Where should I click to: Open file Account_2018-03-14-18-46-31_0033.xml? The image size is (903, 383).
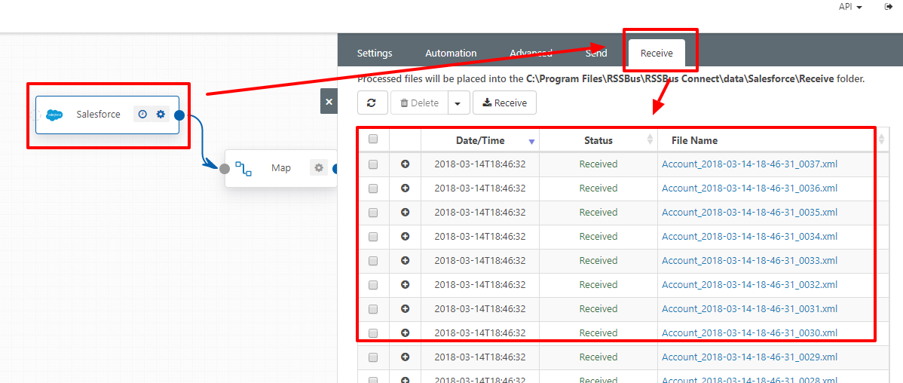(749, 260)
